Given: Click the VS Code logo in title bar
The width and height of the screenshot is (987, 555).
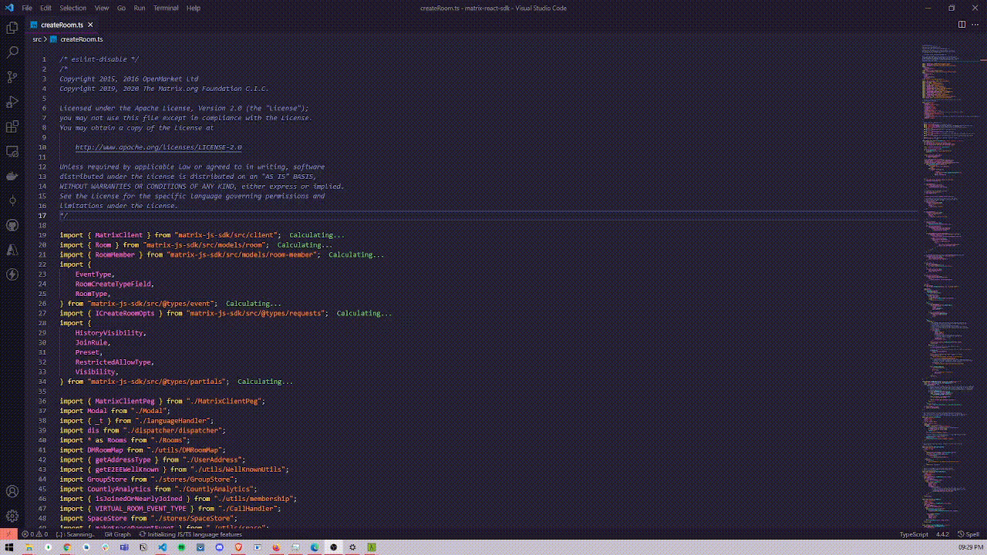Looking at the screenshot, I should (x=9, y=8).
